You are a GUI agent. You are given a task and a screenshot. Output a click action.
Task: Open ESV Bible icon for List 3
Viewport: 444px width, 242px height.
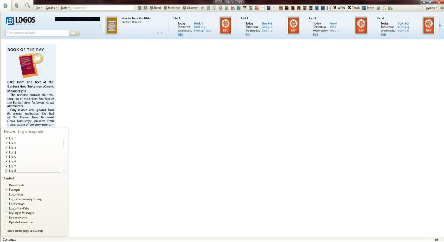(361, 25)
